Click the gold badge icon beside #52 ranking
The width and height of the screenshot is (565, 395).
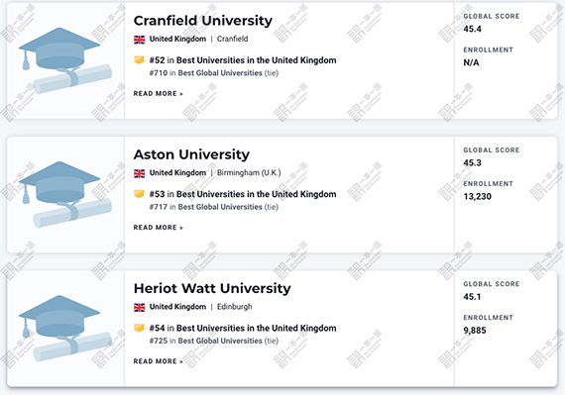139,59
